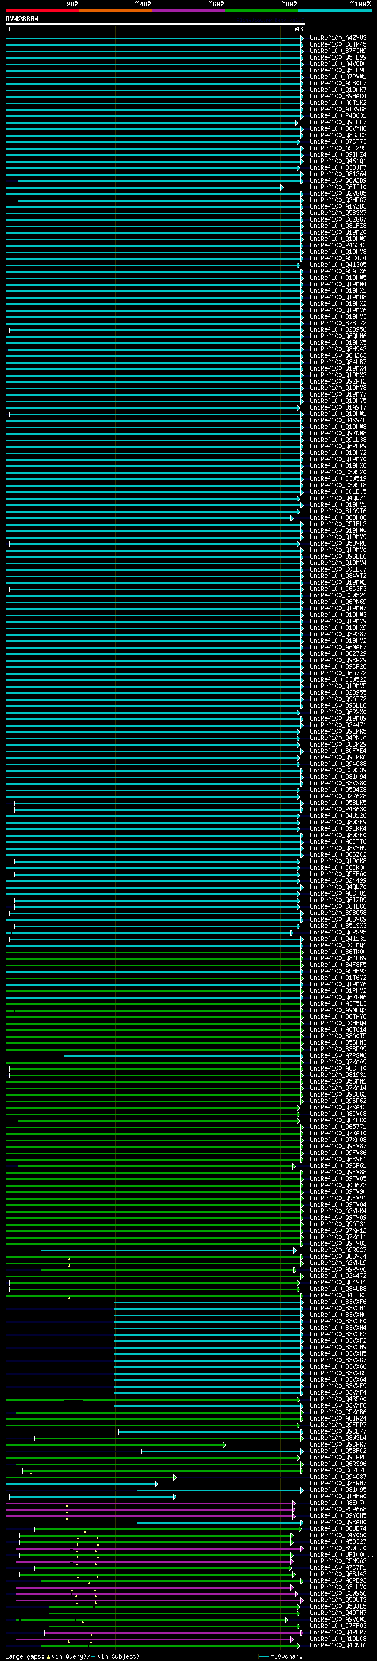Open the last hit UniRef100_Q4CNT6

pos(338,1646)
